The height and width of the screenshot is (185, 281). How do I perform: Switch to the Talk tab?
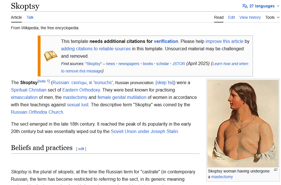(x=30, y=17)
